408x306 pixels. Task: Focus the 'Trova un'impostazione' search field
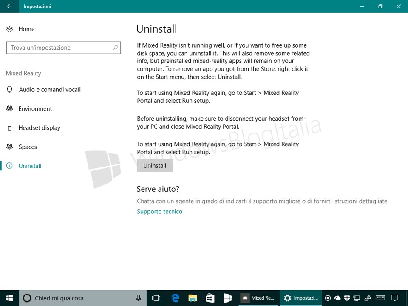63,48
